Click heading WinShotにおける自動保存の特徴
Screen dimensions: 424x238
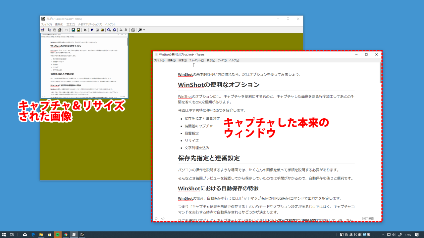218,188
